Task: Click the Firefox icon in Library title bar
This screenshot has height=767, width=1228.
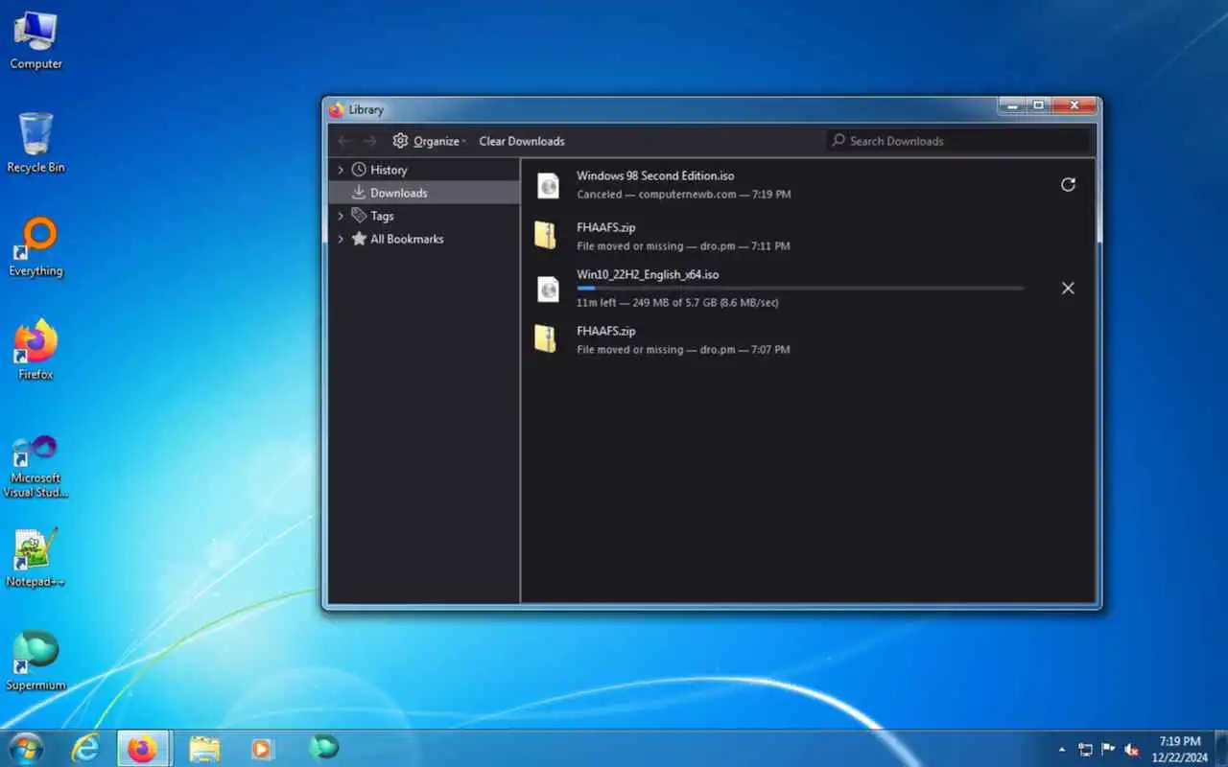Action: pyautogui.click(x=336, y=109)
